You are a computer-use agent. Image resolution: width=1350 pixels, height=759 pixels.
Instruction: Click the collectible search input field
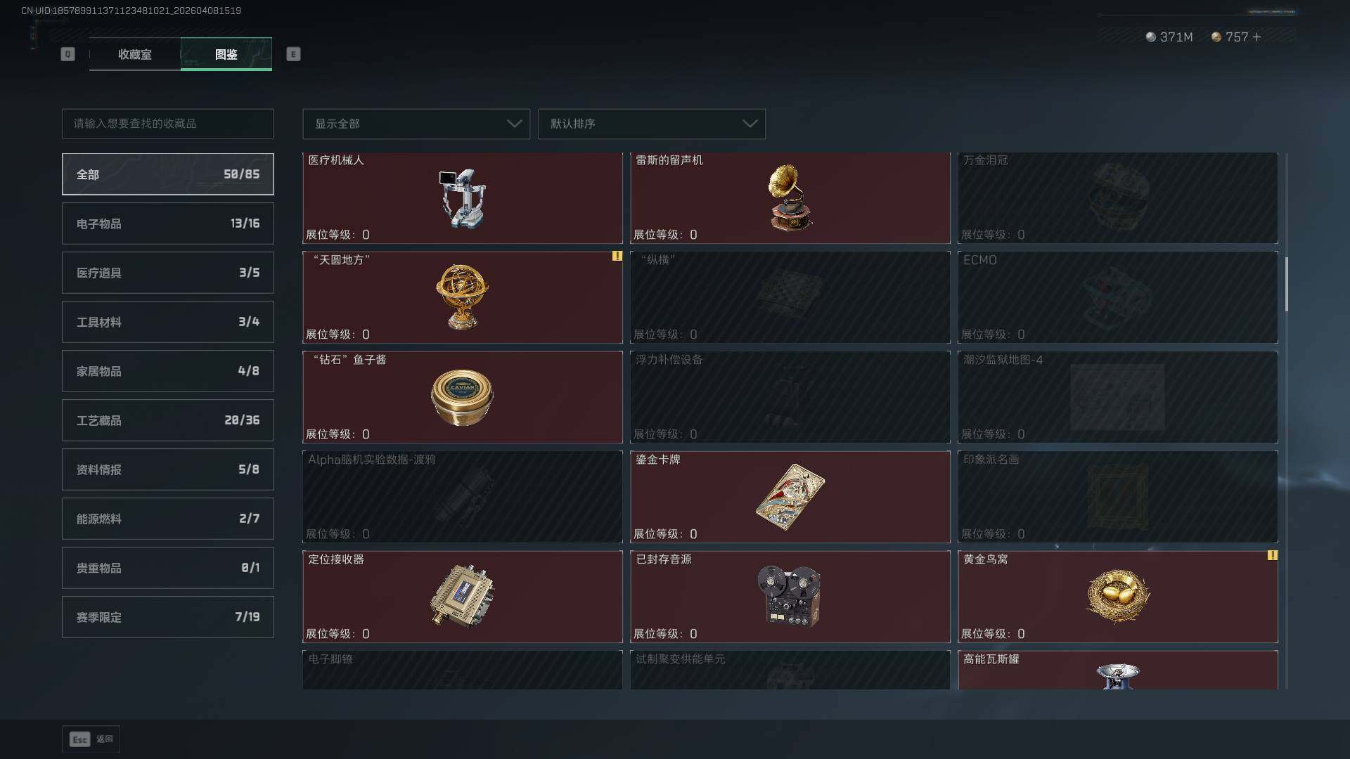pos(168,124)
